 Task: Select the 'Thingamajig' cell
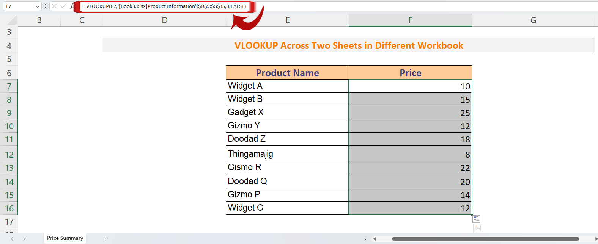tap(287, 153)
